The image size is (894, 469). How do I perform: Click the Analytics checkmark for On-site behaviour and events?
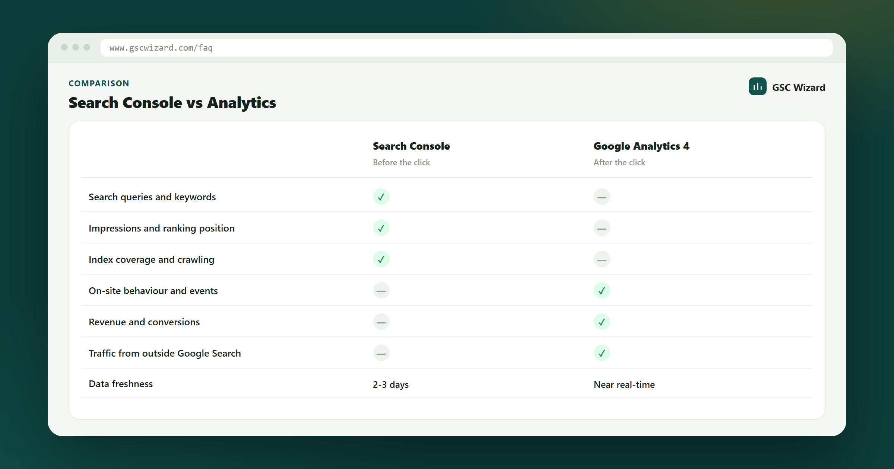[x=602, y=290]
